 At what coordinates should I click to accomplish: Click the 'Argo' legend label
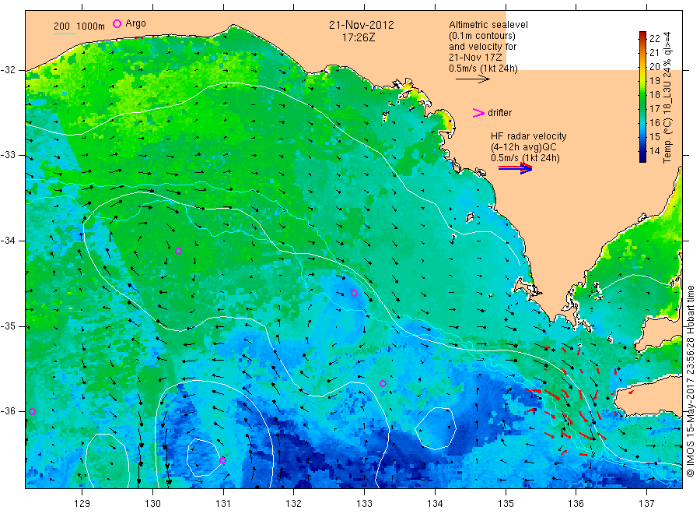pyautogui.click(x=135, y=23)
